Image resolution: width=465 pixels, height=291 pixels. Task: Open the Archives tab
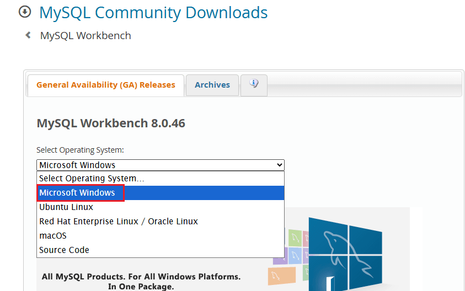point(212,85)
